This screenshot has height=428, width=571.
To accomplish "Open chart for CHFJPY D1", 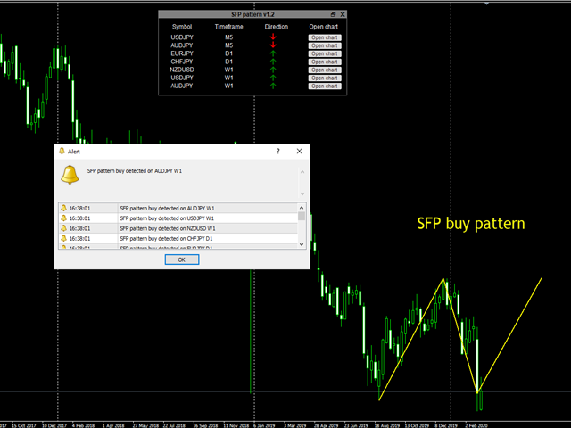I will [324, 62].
